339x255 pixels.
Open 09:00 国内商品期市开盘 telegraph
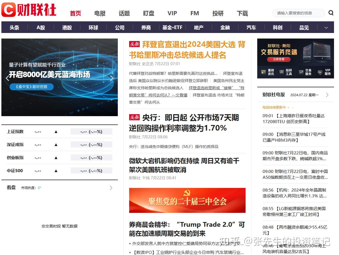295,156
